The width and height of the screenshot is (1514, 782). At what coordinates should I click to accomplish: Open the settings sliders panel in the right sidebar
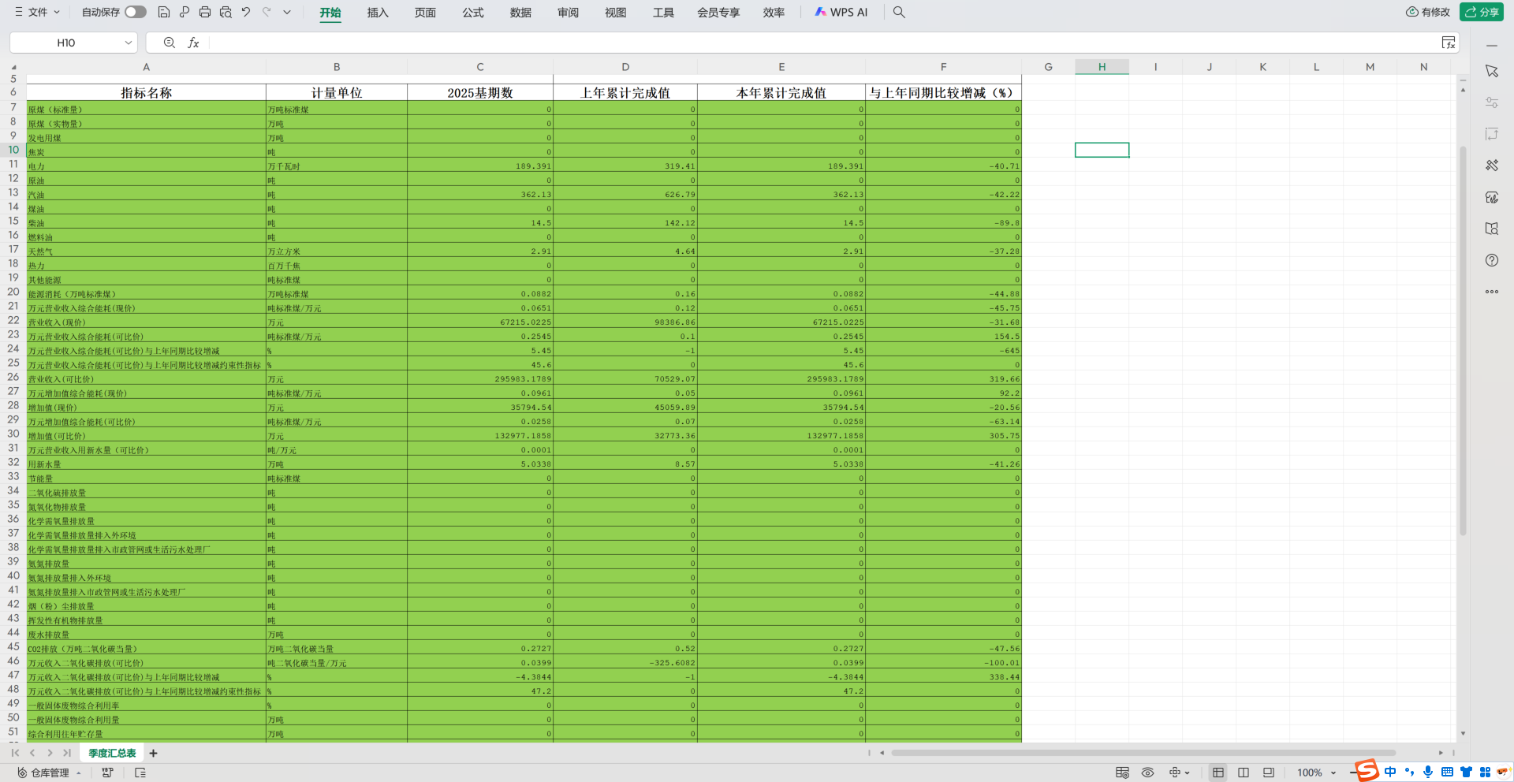[1492, 102]
